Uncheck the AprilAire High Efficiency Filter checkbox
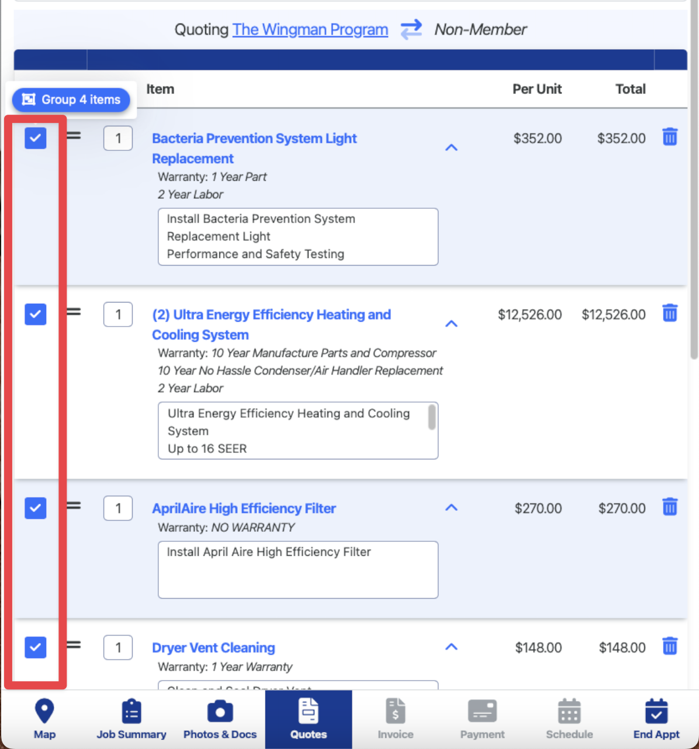Viewport: 699px width, 749px height. (x=36, y=508)
